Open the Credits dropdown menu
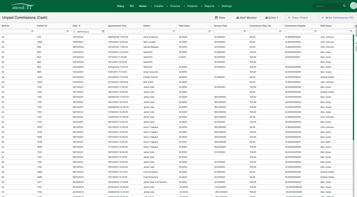This screenshot has width=357, height=197. click(157, 6)
